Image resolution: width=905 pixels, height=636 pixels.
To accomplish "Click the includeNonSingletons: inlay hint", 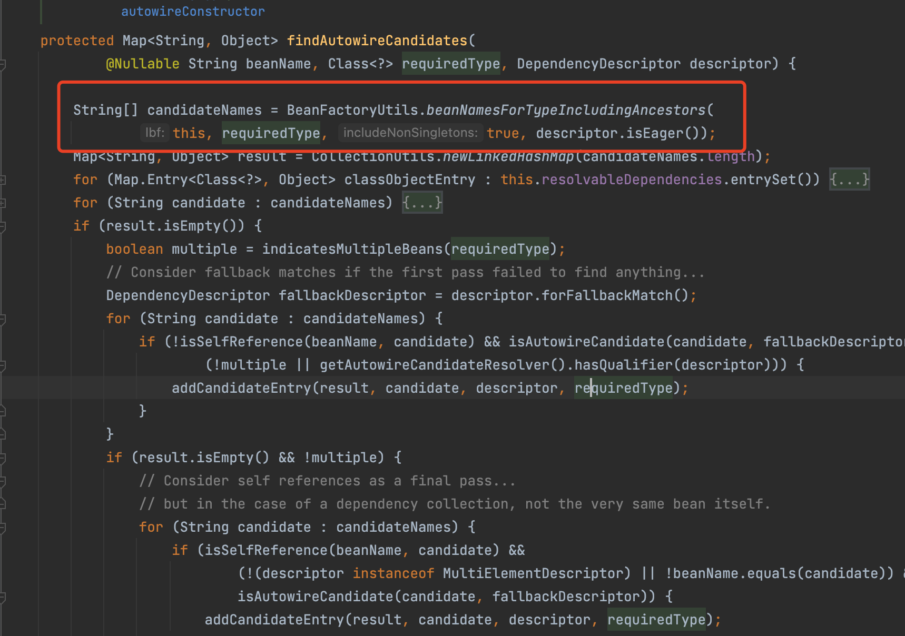I will (410, 133).
